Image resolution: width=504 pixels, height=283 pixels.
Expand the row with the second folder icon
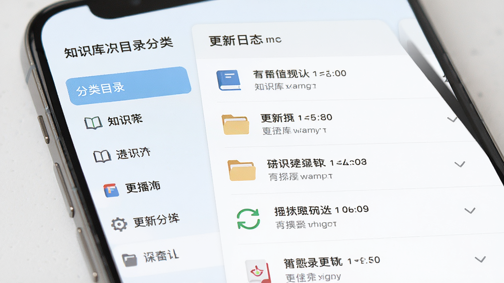pos(460,164)
